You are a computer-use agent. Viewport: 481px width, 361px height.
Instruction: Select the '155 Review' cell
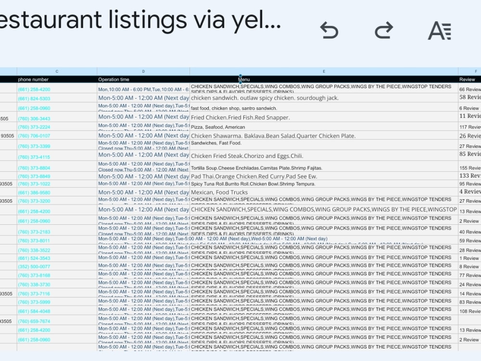tap(469, 167)
